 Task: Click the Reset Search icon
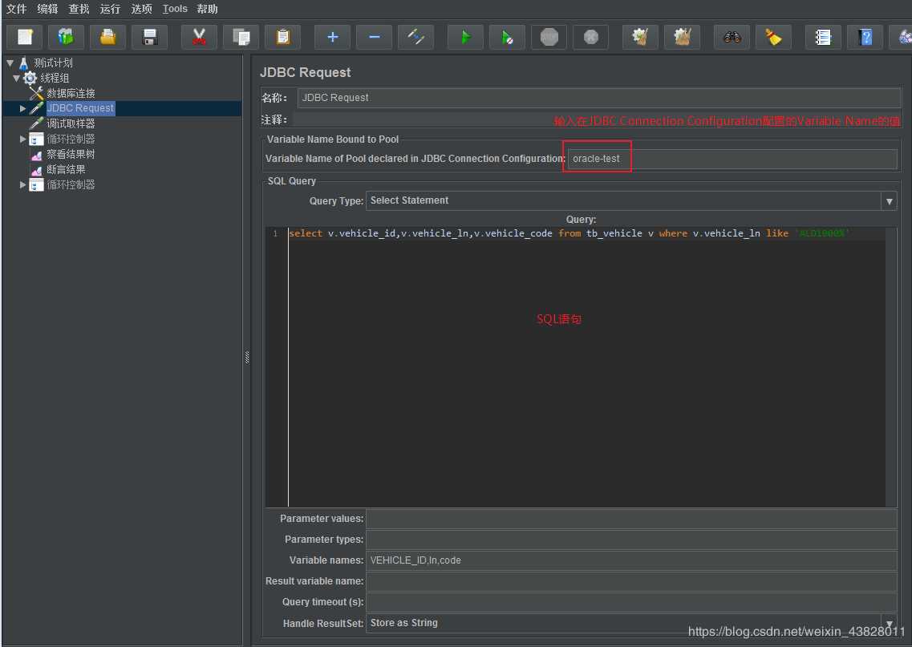[x=773, y=37]
